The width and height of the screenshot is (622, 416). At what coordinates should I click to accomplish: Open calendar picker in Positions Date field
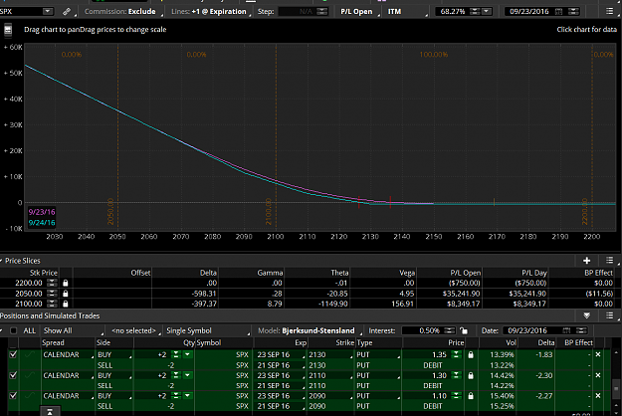coord(566,330)
